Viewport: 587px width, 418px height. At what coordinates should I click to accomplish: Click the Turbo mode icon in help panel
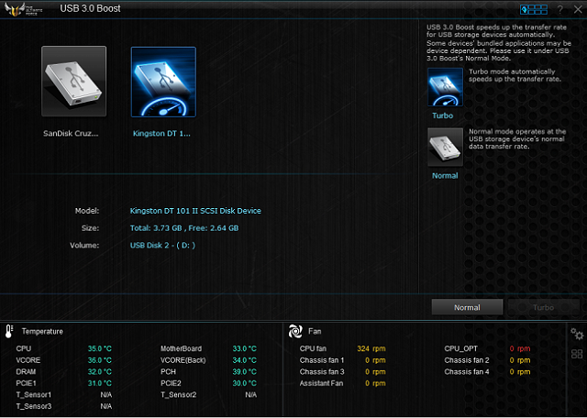click(445, 88)
